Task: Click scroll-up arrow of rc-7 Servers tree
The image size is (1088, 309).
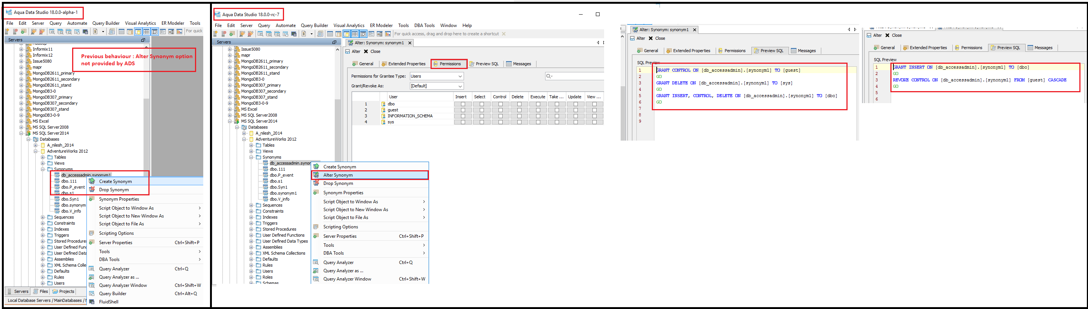Action: click(x=337, y=50)
